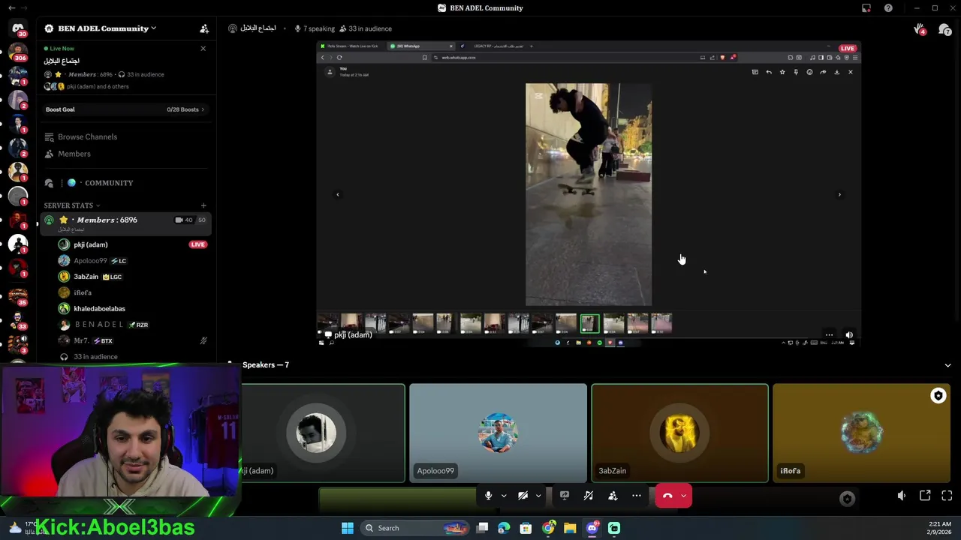
Task: Open File Explorer from the taskbar
Action: coord(570,528)
